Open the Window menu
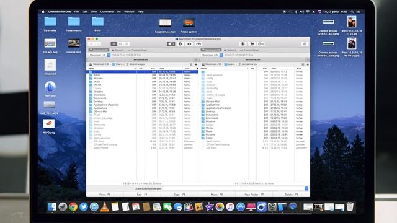 click(x=129, y=12)
